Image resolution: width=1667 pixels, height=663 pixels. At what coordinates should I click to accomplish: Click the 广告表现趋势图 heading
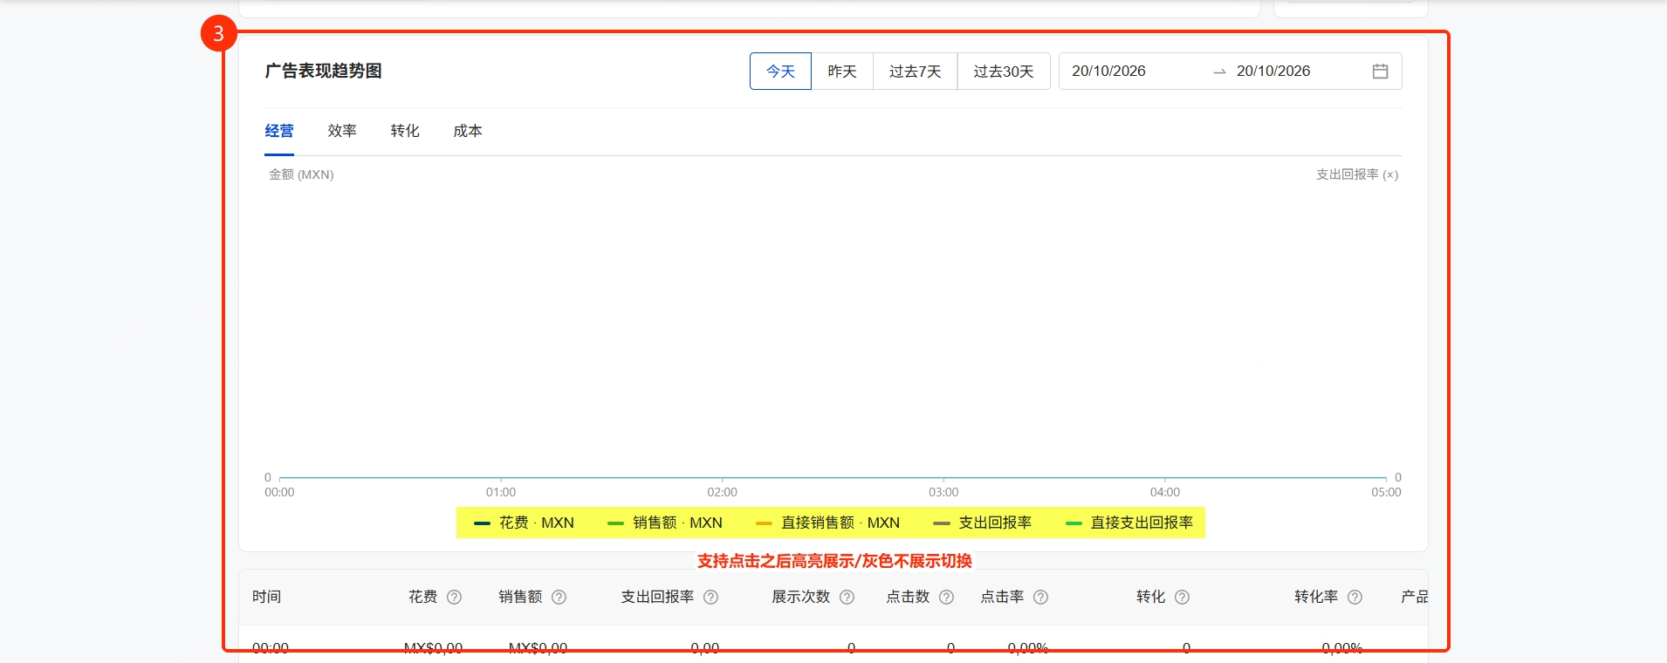point(324,71)
